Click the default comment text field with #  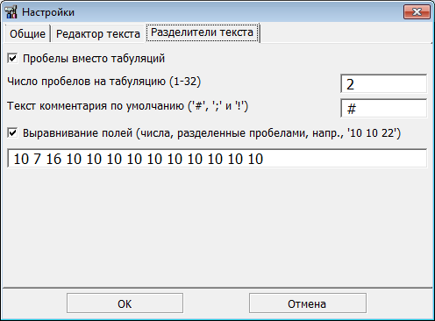click(x=383, y=109)
